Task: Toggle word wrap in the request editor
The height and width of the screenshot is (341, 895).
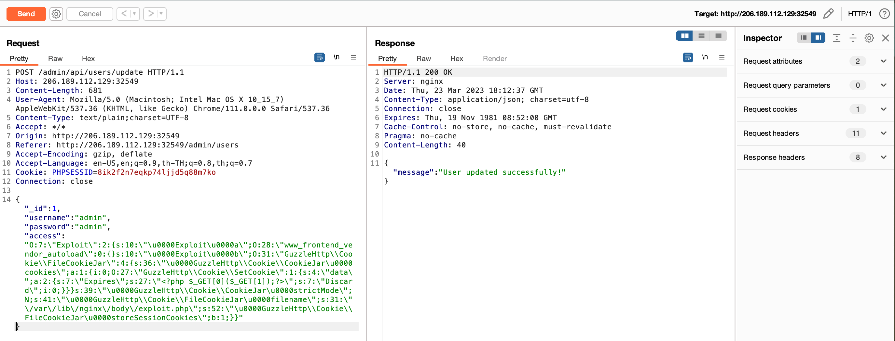Action: coord(319,57)
